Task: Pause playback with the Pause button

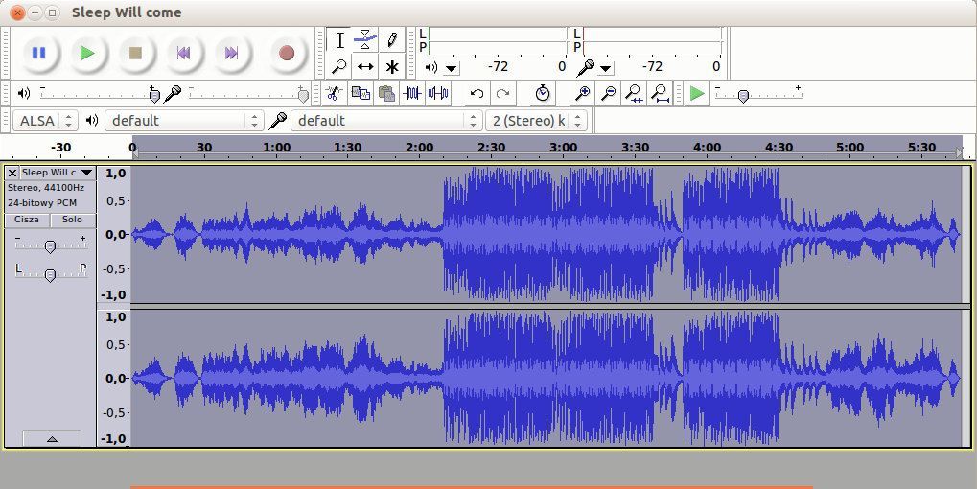Action: click(38, 53)
